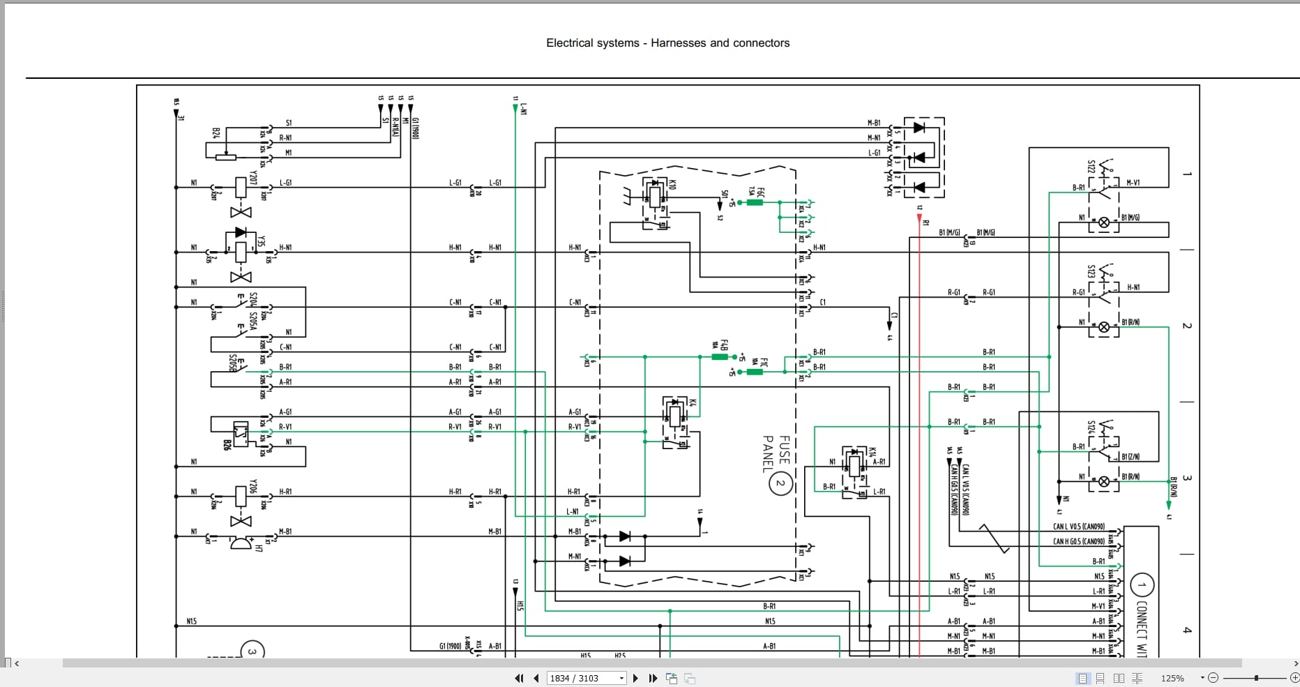Go to the first page

[519, 678]
